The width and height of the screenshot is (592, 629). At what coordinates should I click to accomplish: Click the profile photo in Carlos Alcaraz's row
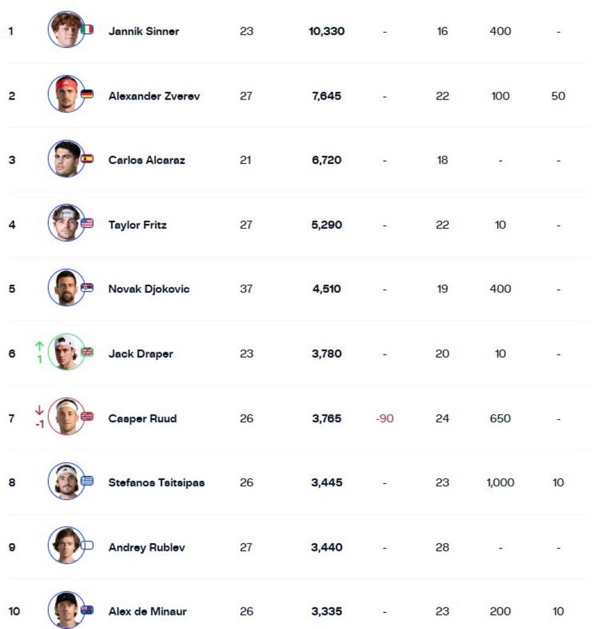pyautogui.click(x=66, y=158)
